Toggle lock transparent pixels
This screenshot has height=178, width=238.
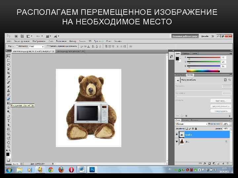pos(187,129)
